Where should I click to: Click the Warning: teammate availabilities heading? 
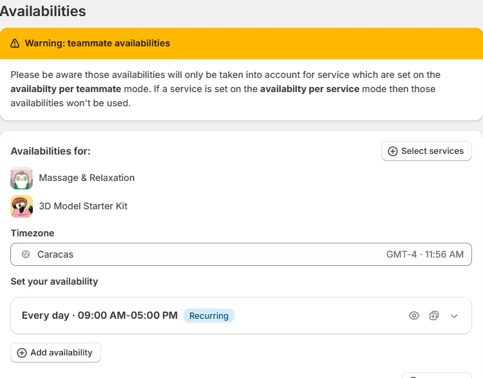pos(97,43)
